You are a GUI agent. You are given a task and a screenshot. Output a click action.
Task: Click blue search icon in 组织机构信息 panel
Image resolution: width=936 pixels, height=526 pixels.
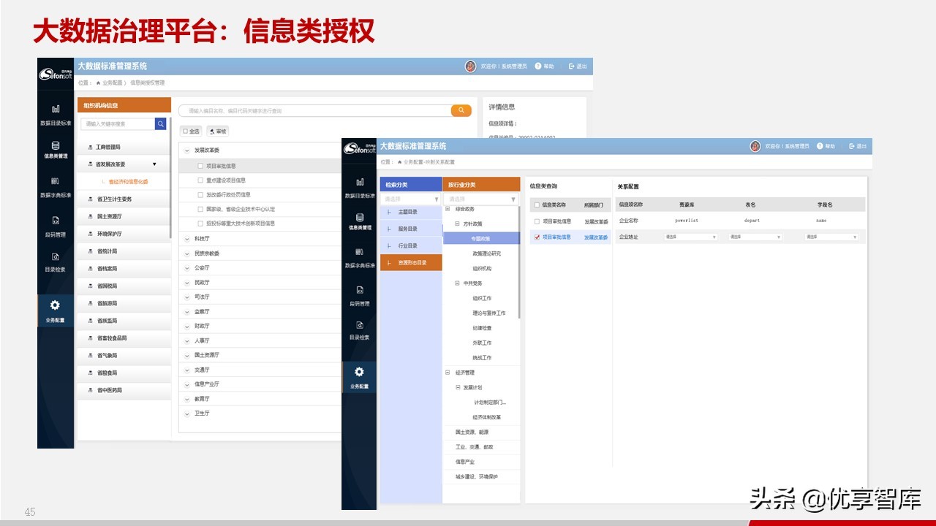(x=161, y=124)
